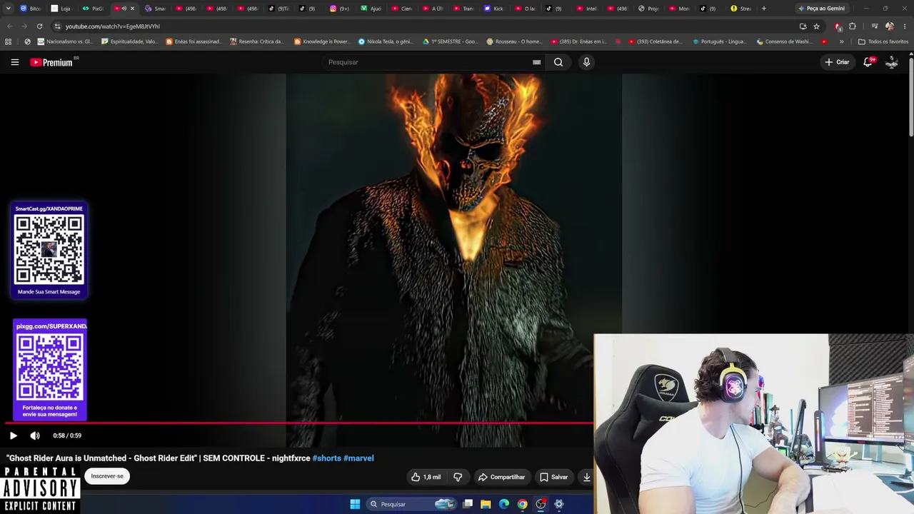Open the Windows Start menu
This screenshot has height=514, width=914.
point(355,504)
